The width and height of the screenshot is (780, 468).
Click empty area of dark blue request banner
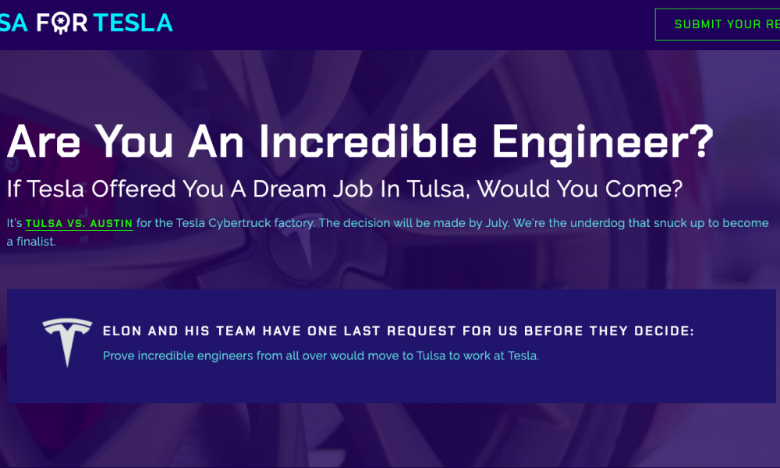point(647,378)
